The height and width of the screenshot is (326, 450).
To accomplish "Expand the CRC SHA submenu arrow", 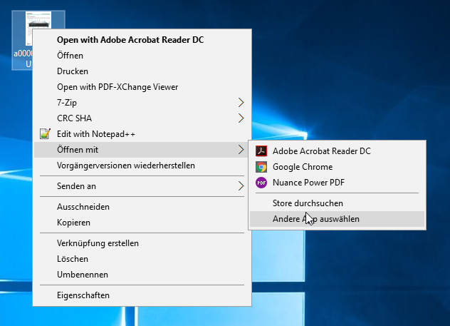I will (241, 118).
